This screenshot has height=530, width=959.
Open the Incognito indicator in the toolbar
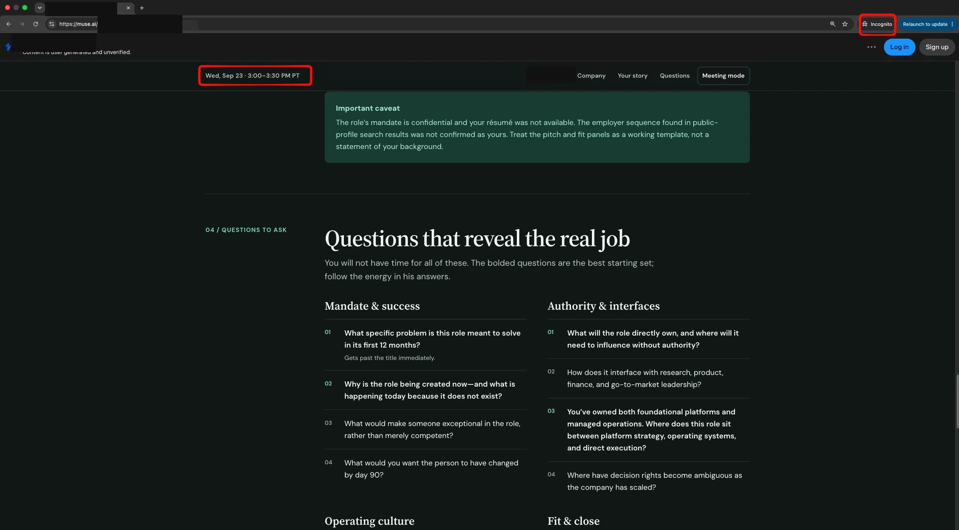tap(877, 24)
